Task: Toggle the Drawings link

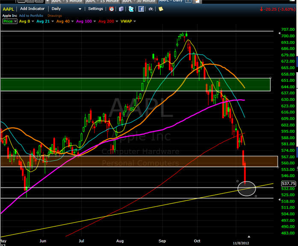Action: pyautogui.click(x=56, y=15)
